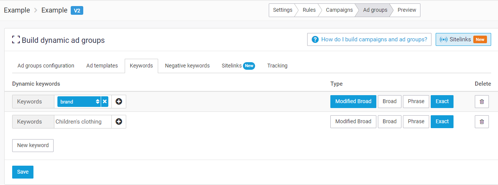Enable Broad match for brand keyword
Image resolution: width=498 pixels, height=185 pixels.
pos(389,102)
